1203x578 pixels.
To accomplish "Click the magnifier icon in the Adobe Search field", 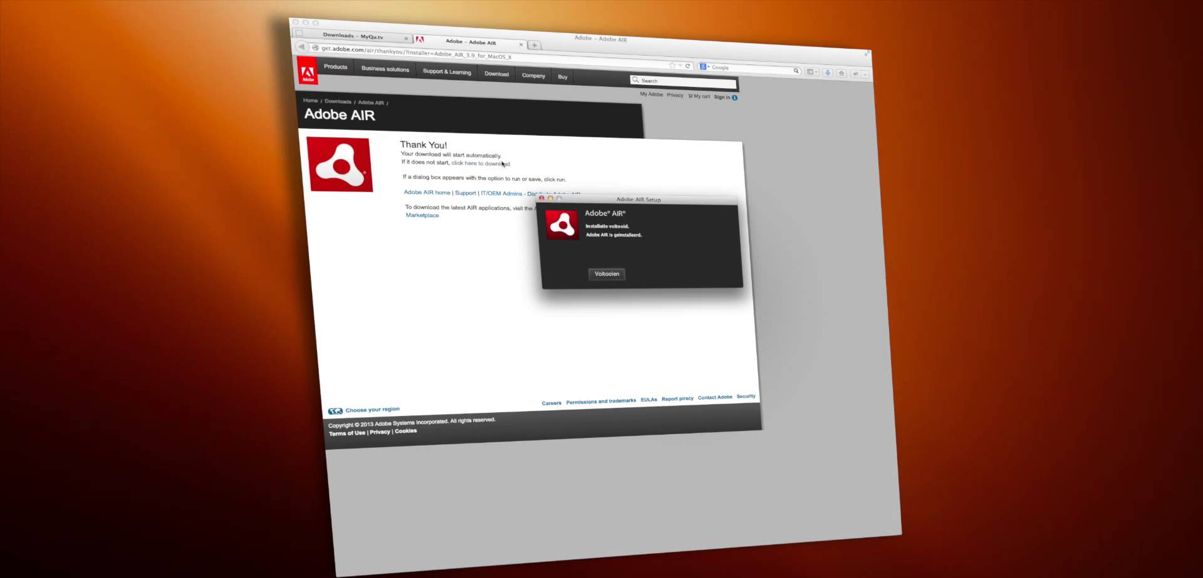I will click(x=635, y=80).
